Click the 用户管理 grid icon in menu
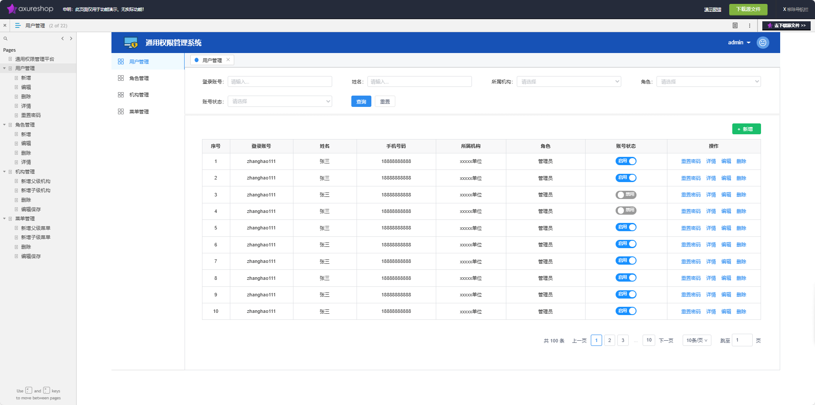This screenshot has height=405, width=815. [x=121, y=62]
